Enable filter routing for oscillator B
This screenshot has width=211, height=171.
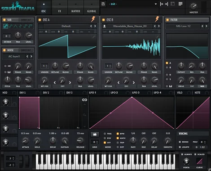pyautogui.click(x=167, y=67)
